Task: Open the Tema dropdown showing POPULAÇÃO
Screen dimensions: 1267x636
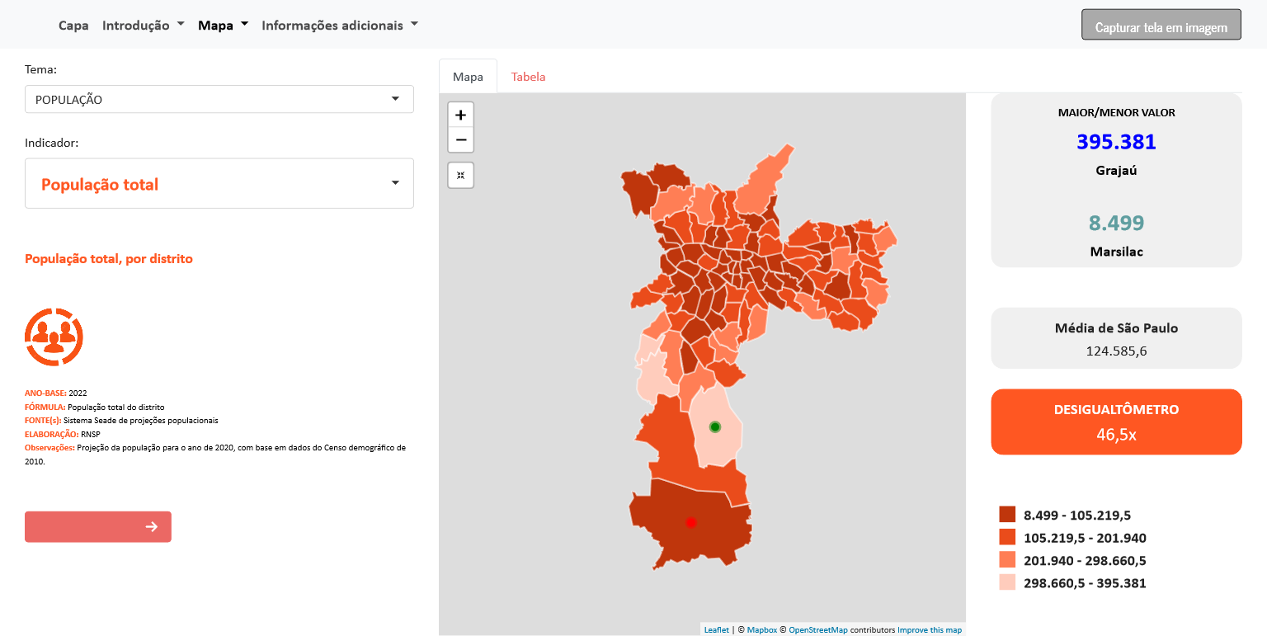Action: (x=219, y=99)
